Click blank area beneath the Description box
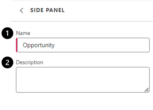This screenshot has height=110, width=153. click(x=83, y=101)
